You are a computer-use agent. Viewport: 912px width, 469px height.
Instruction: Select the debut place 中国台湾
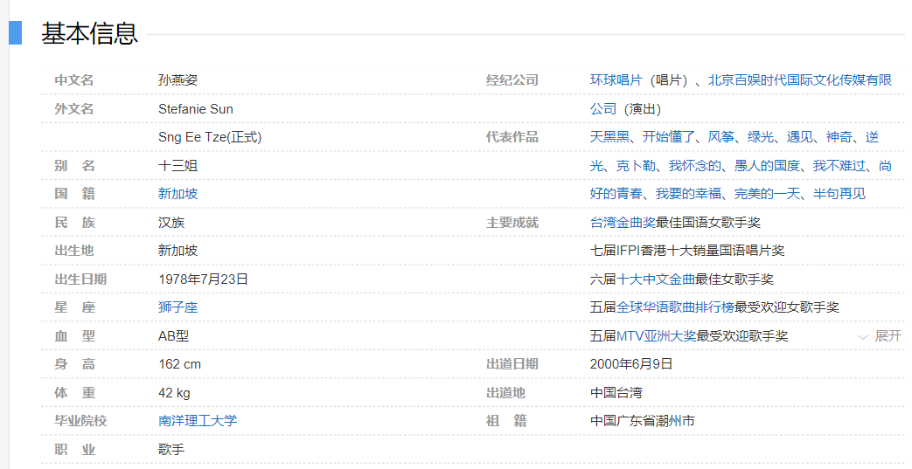616,393
